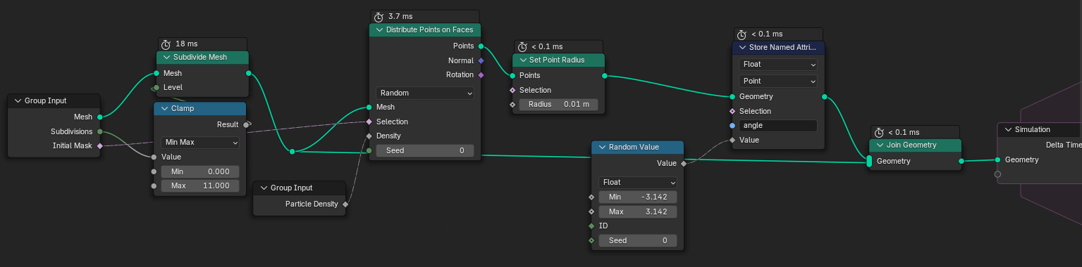Open the Min Max dropdown in Clamp

click(200, 142)
